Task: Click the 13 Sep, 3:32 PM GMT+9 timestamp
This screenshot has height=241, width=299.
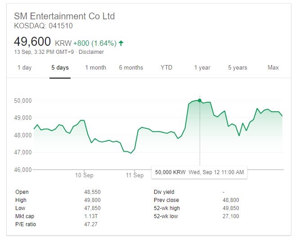Action: (x=44, y=52)
